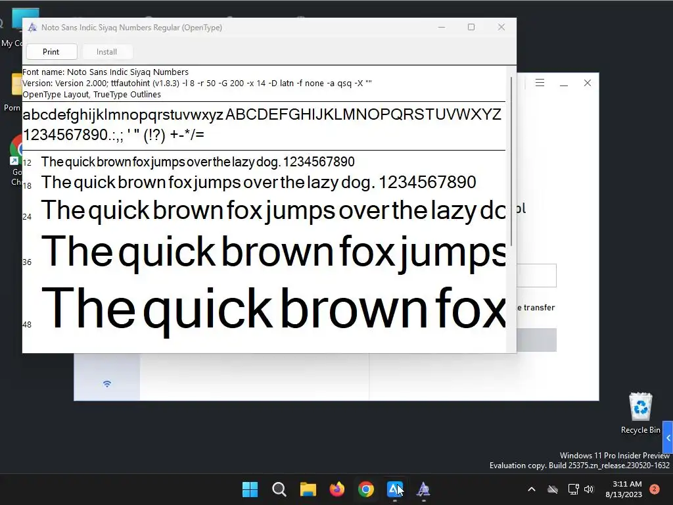Click the 1234567890 punctuation sample line
Screen dimensions: 673x505
coord(114,135)
